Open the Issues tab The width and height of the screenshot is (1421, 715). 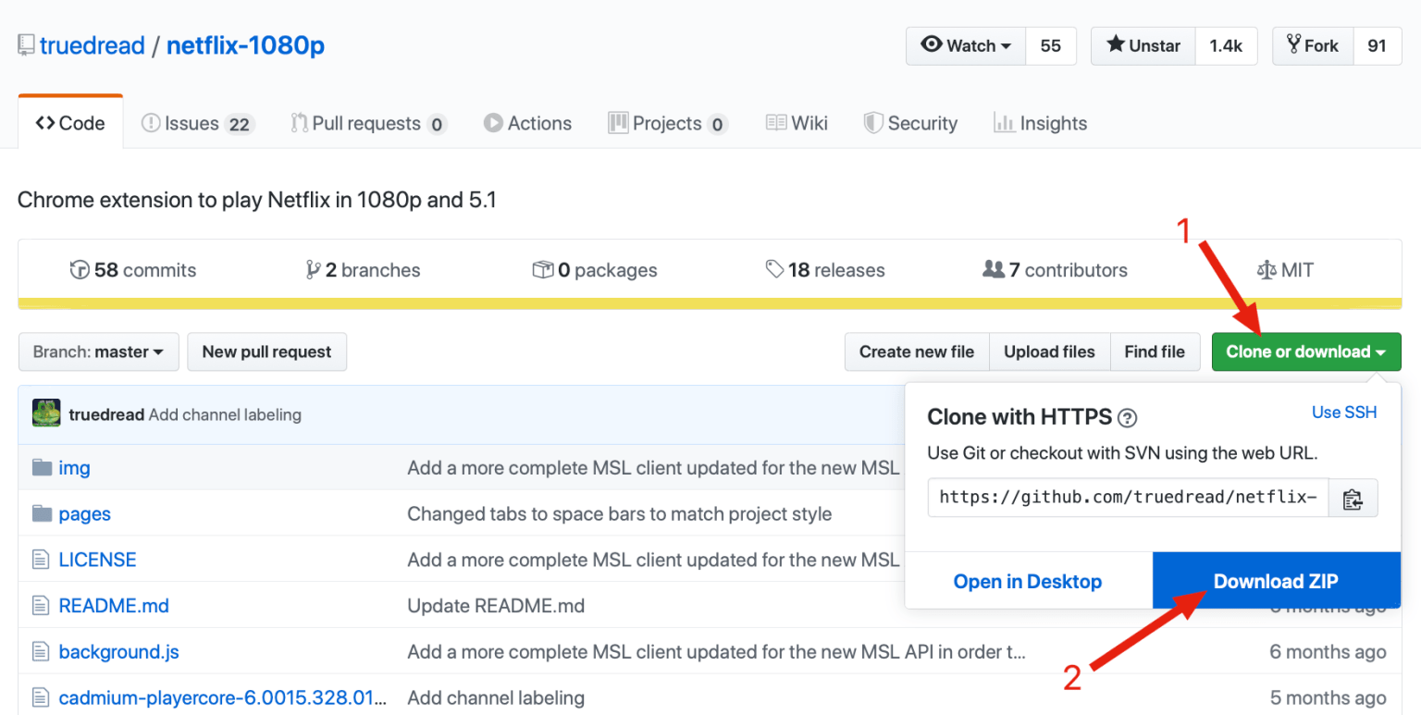click(198, 123)
